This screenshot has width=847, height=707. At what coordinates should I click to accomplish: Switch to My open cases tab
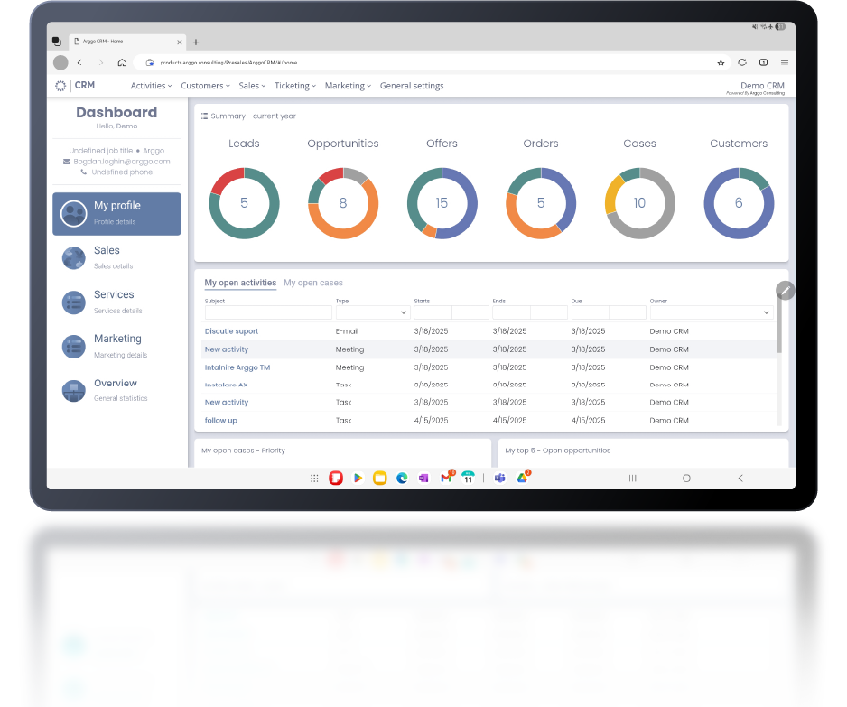click(313, 283)
